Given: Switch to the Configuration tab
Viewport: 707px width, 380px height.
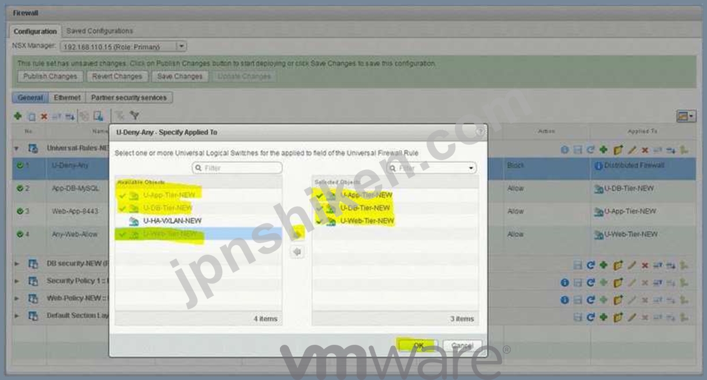Looking at the screenshot, I should [35, 31].
